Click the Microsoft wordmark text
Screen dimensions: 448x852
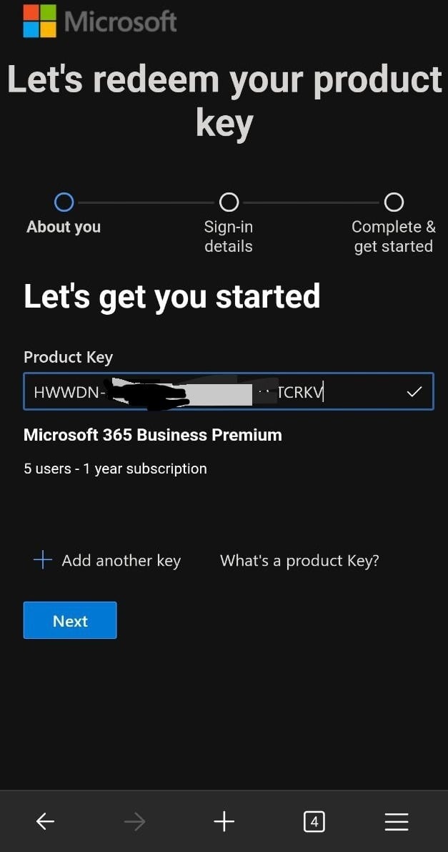[120, 21]
